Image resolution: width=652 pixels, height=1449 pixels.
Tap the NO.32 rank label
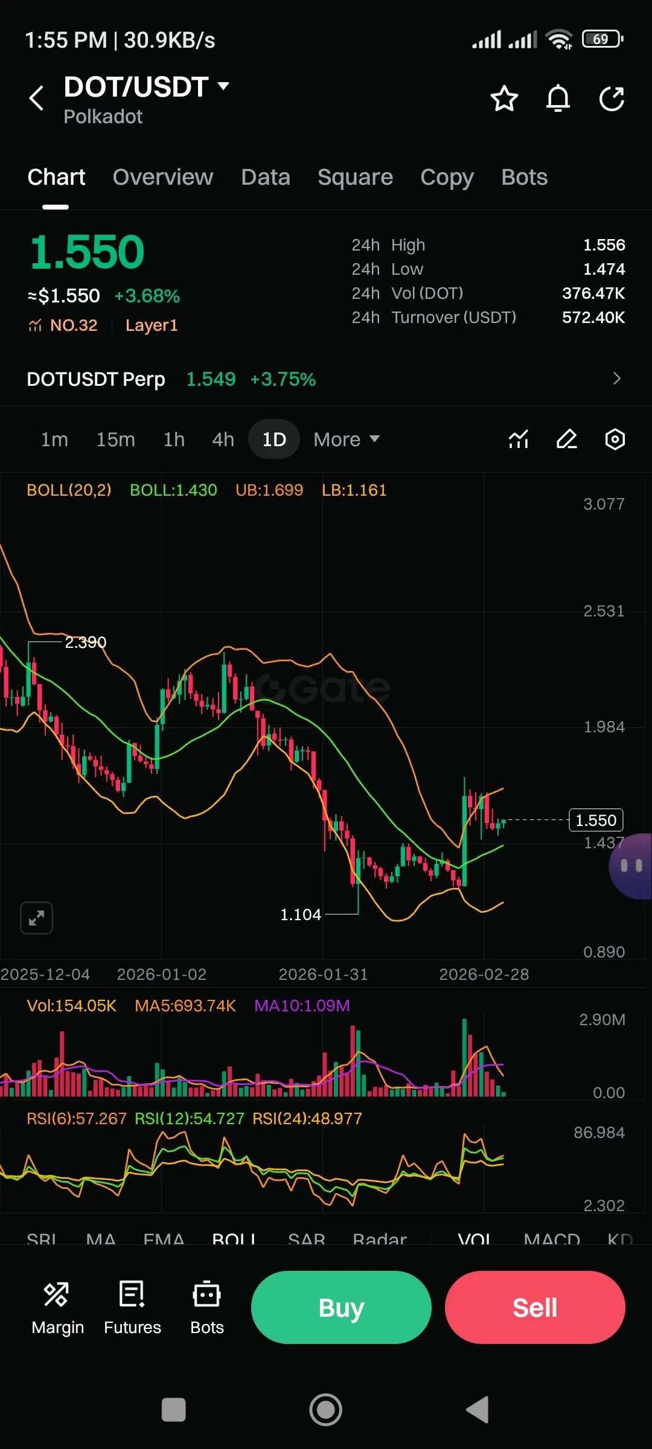74,325
